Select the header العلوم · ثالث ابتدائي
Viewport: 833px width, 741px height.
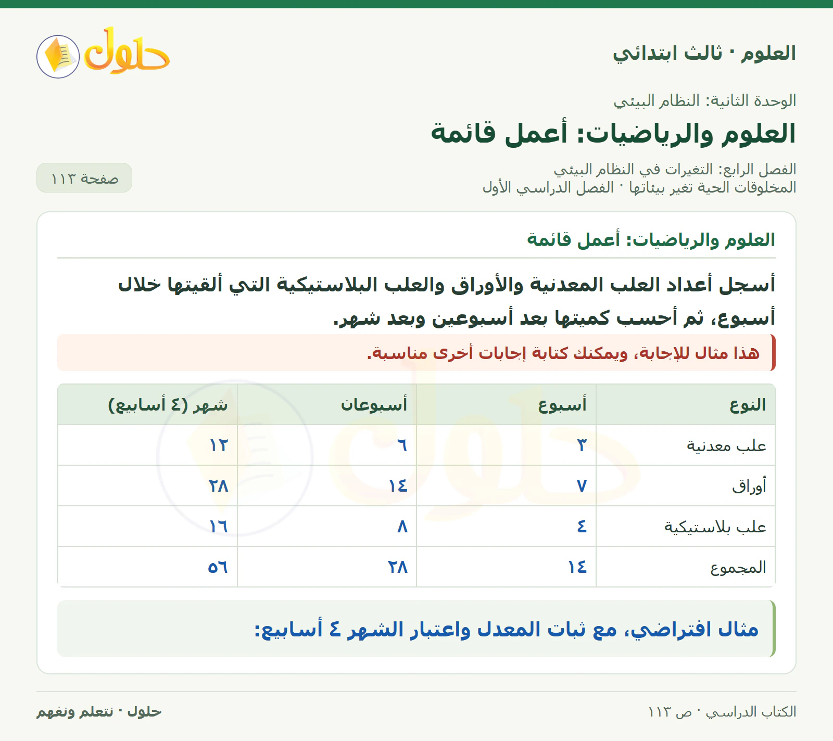tap(704, 53)
